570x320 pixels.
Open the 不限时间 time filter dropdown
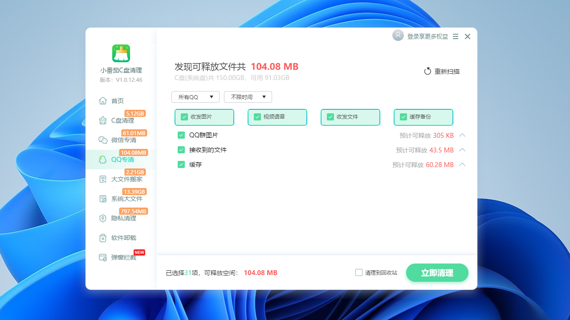tap(248, 96)
